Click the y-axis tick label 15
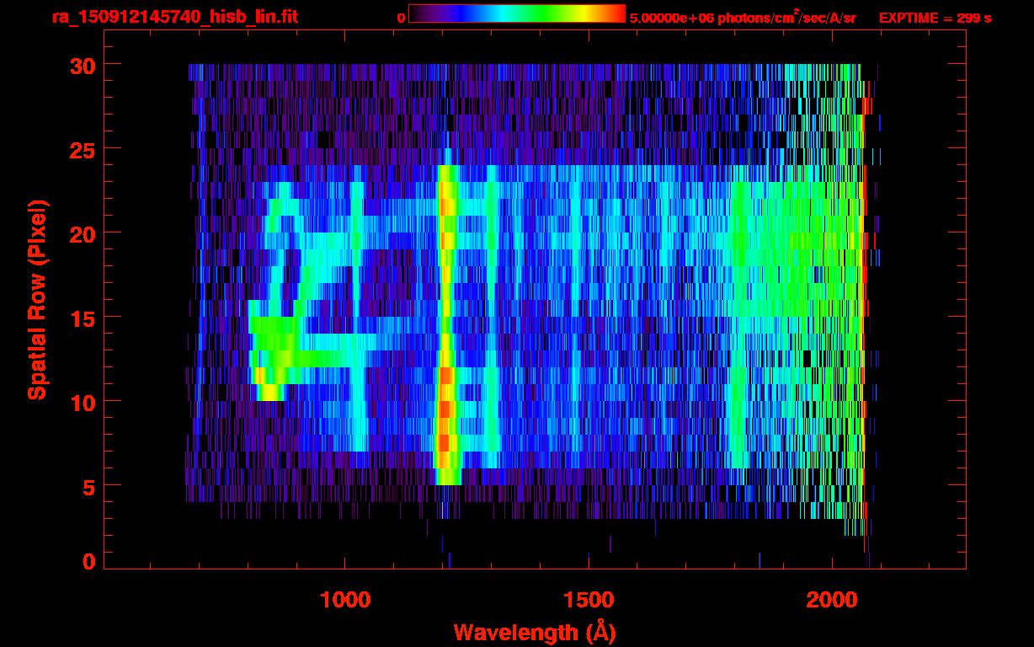 pyautogui.click(x=81, y=318)
